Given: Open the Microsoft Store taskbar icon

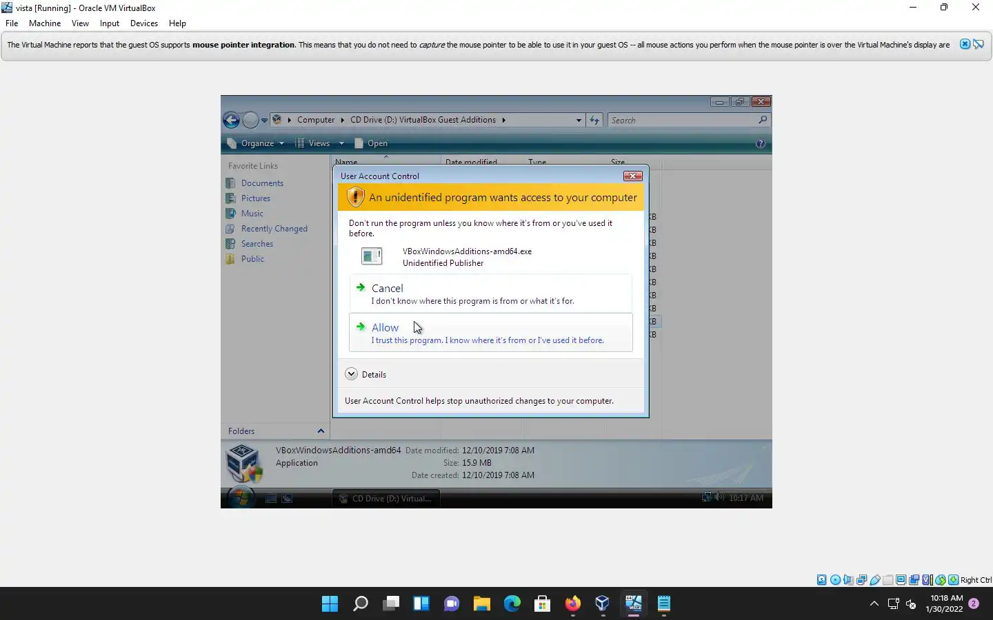Looking at the screenshot, I should click(543, 604).
